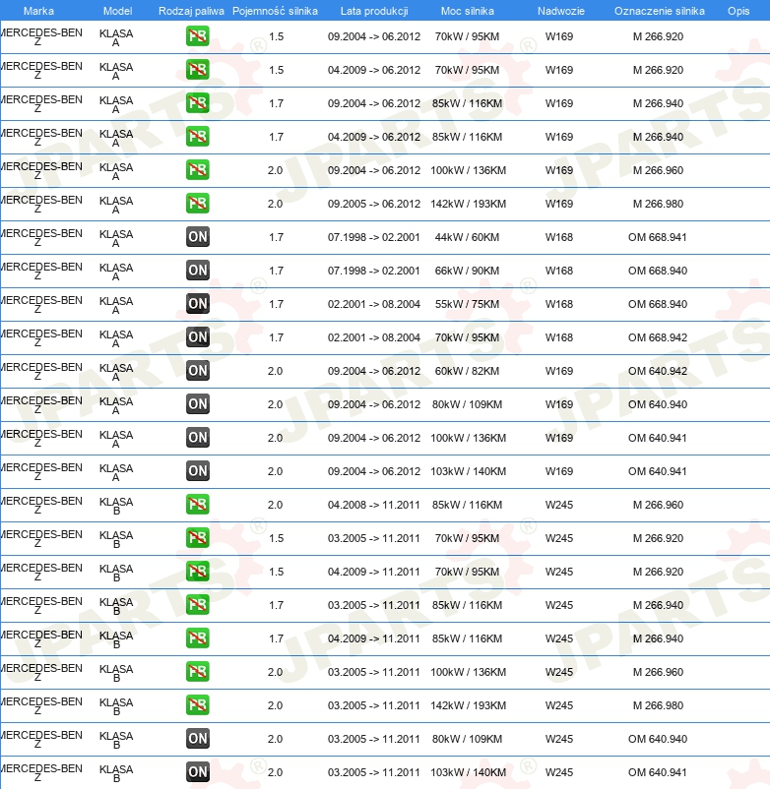Select engine code OM 668.941
Viewport: 770px width, 789px height.
pyautogui.click(x=657, y=237)
